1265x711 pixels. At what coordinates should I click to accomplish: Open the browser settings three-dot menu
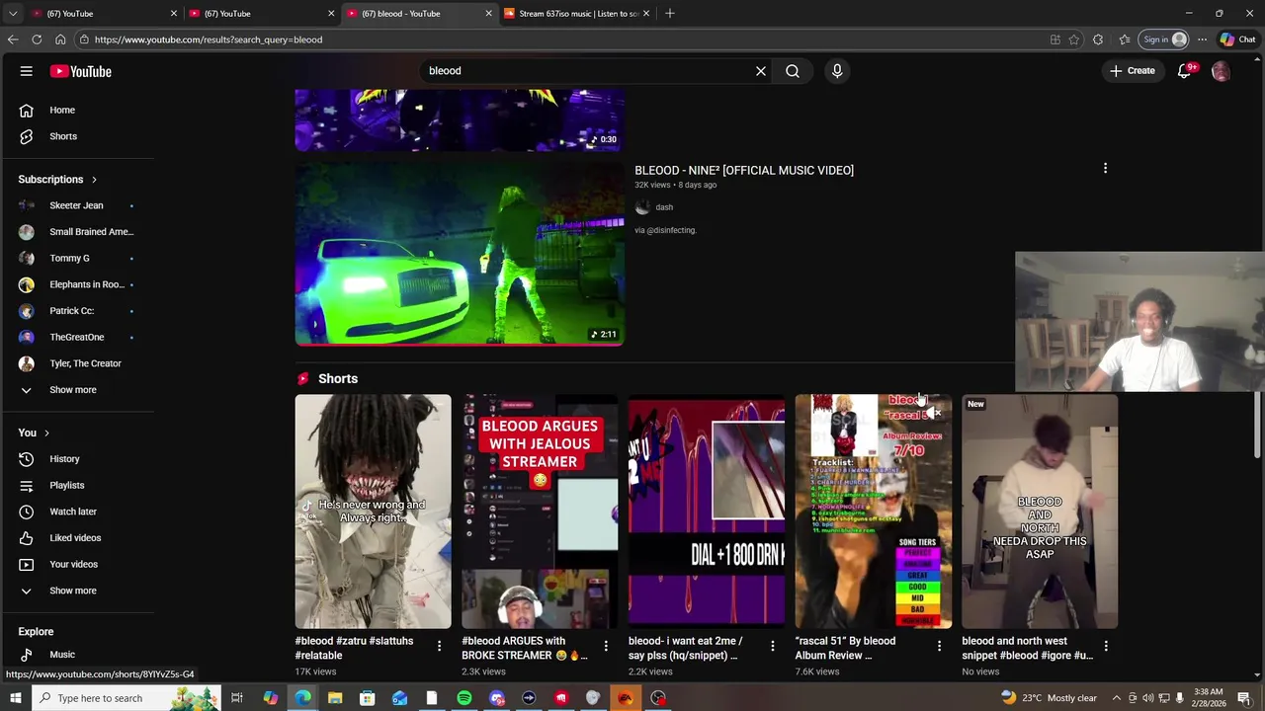coord(1202,39)
